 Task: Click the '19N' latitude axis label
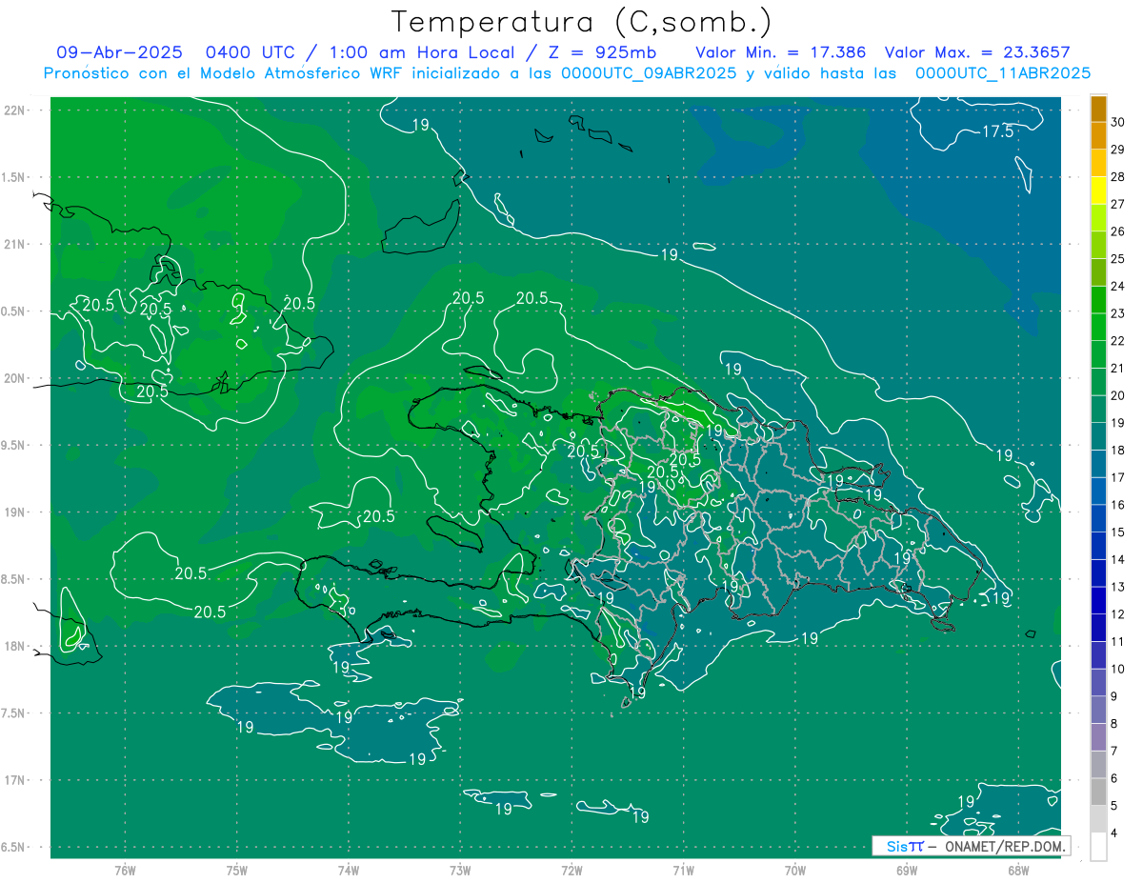13,512
